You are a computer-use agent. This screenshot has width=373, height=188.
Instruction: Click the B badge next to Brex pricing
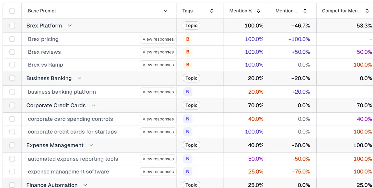187,39
